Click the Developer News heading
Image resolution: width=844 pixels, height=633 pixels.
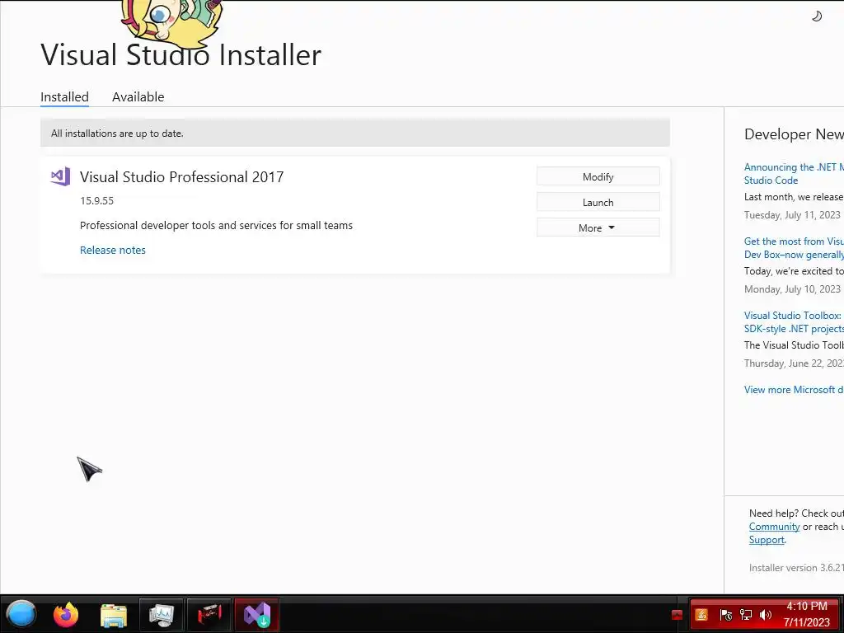point(794,134)
